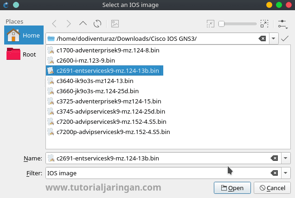This screenshot has height=198, width=295.
Task: Navigate up to the parent folder
Action: [x=83, y=24]
